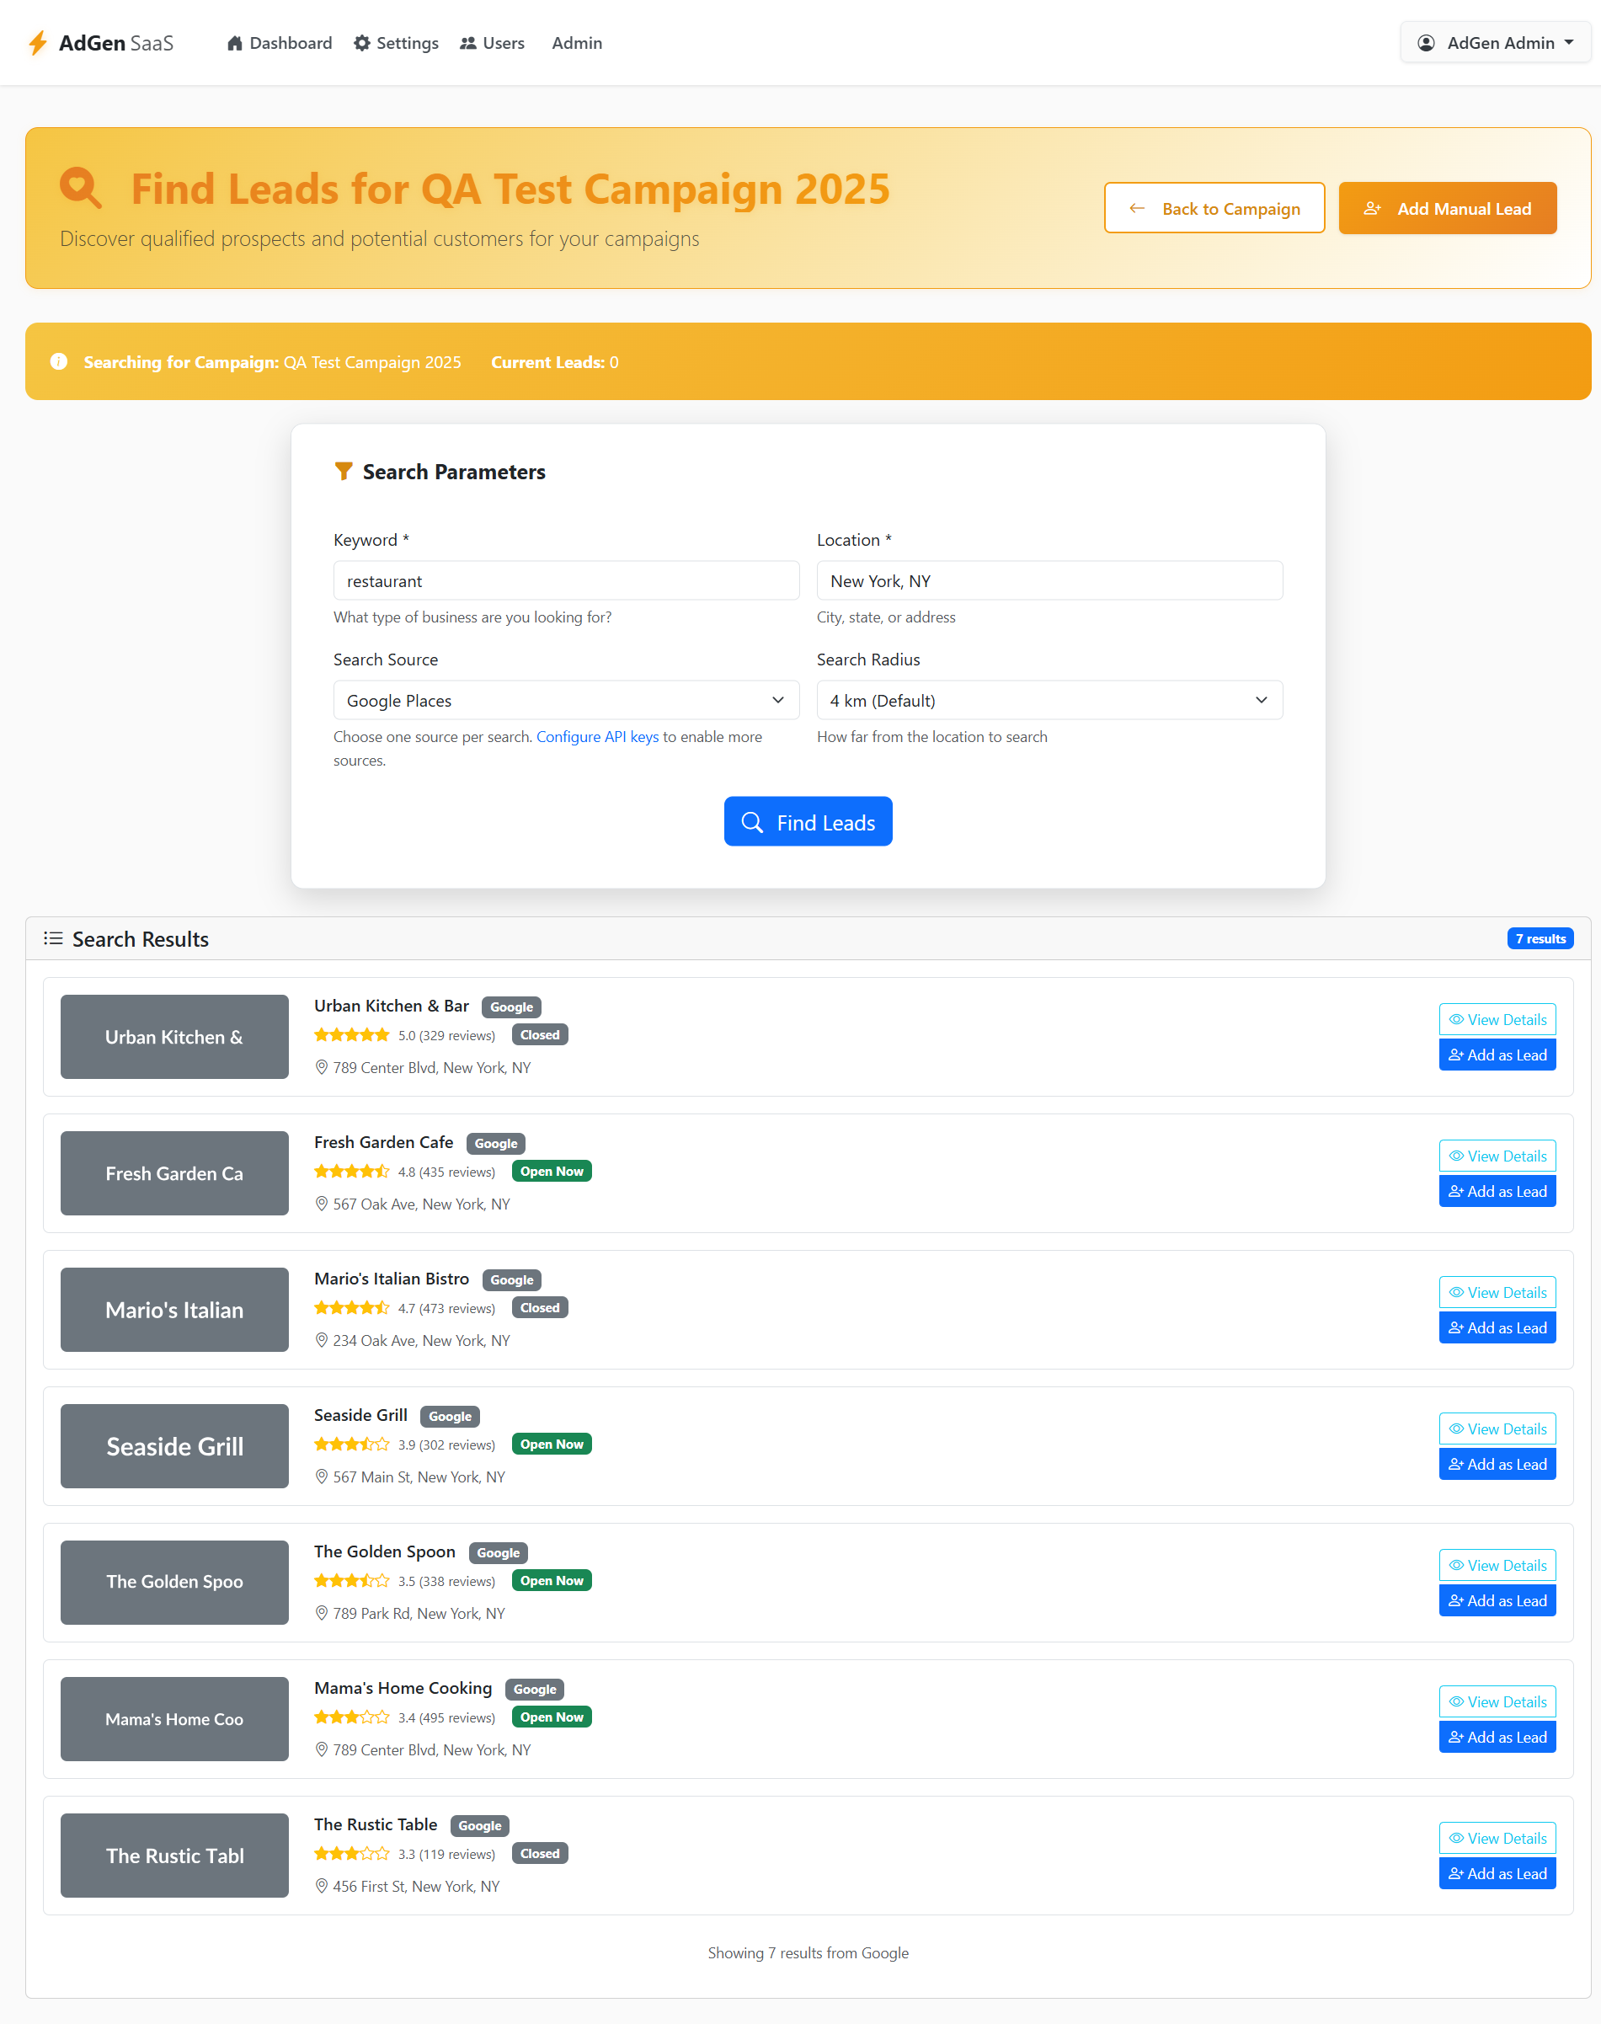This screenshot has height=2024, width=1601.
Task: Click the search results list icon
Action: point(53,938)
